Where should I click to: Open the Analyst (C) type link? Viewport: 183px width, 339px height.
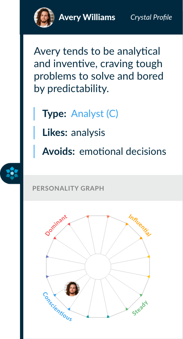tap(95, 114)
